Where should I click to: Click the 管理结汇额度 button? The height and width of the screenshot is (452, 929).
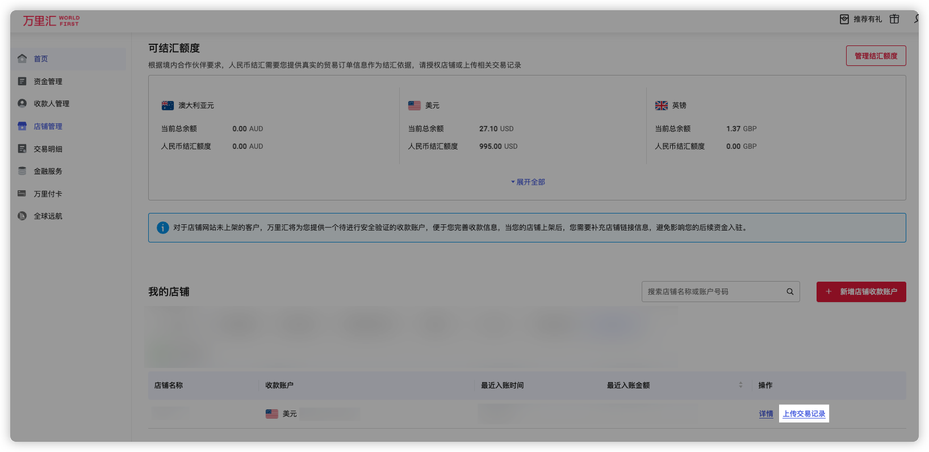point(876,56)
